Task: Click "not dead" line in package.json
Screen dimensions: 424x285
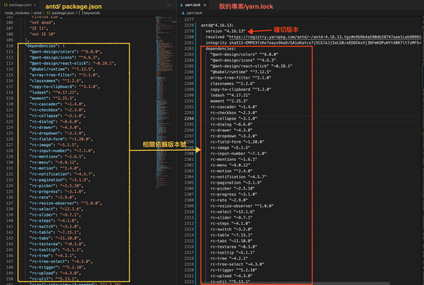Action: (43, 23)
